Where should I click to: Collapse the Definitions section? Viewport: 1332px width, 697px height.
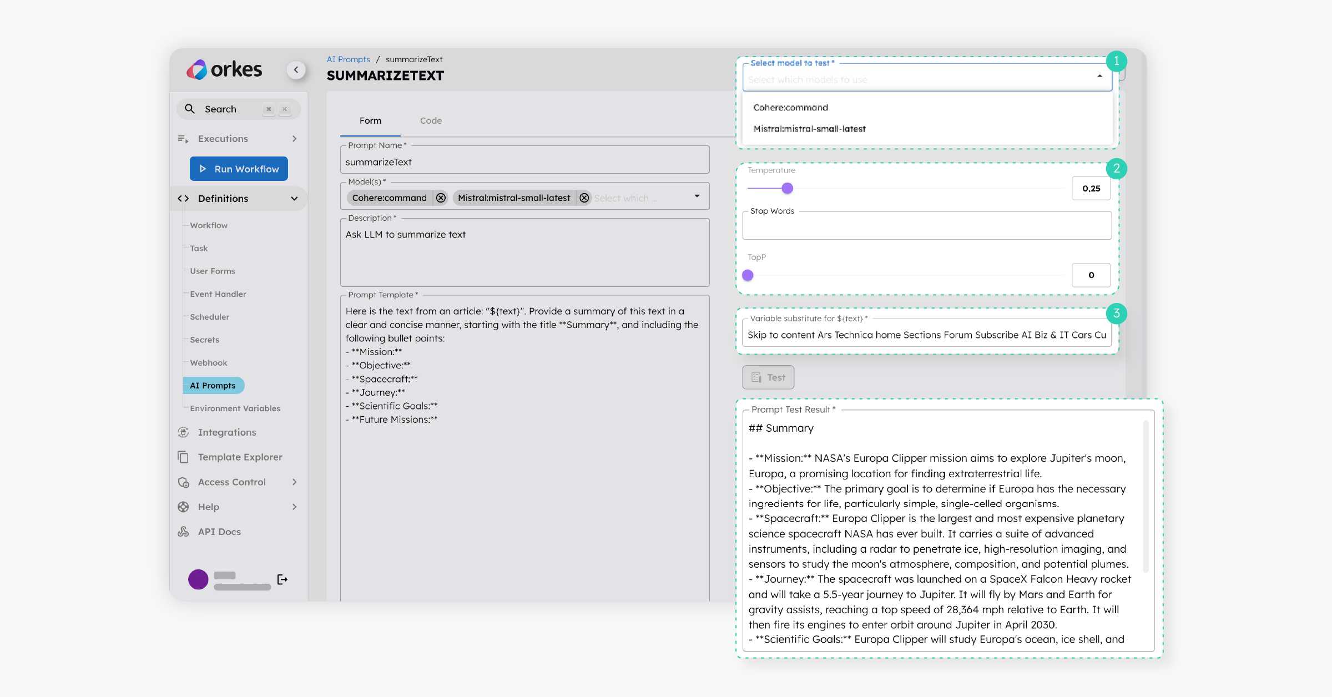295,199
